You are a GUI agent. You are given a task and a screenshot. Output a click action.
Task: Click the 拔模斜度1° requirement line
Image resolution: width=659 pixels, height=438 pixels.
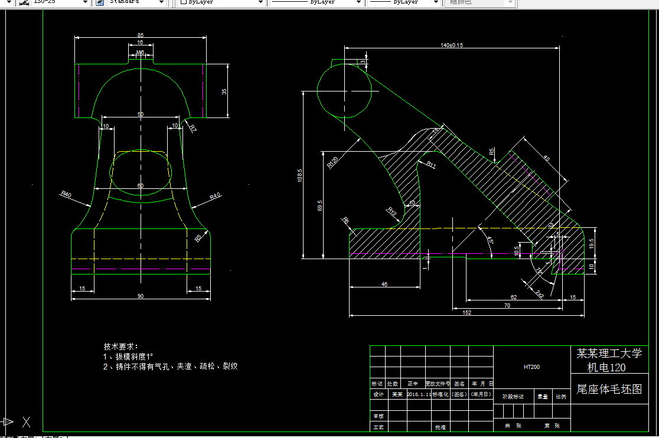[128, 357]
